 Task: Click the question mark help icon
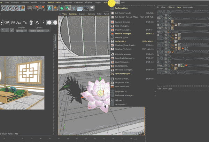[43, 23]
